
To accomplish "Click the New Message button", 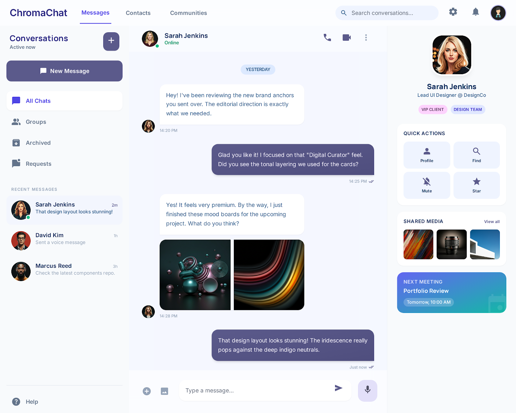I will point(64,71).
